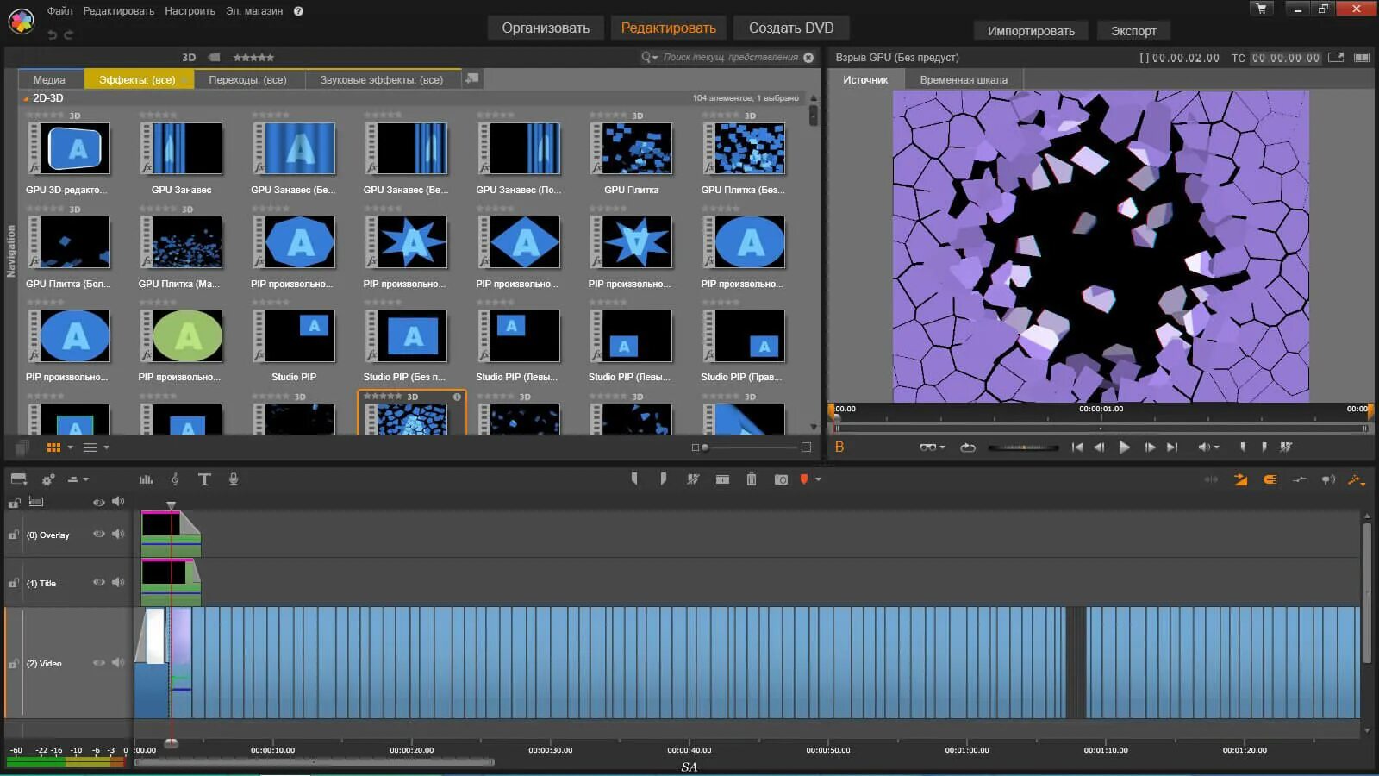Lock the Overlay track
Screen dimensions: 1379x776
pyautogui.click(x=14, y=535)
